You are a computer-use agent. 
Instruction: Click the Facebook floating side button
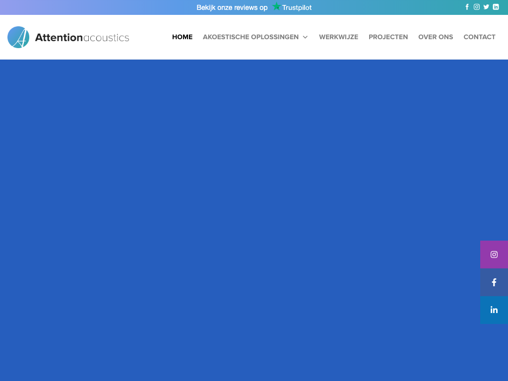coord(494,282)
